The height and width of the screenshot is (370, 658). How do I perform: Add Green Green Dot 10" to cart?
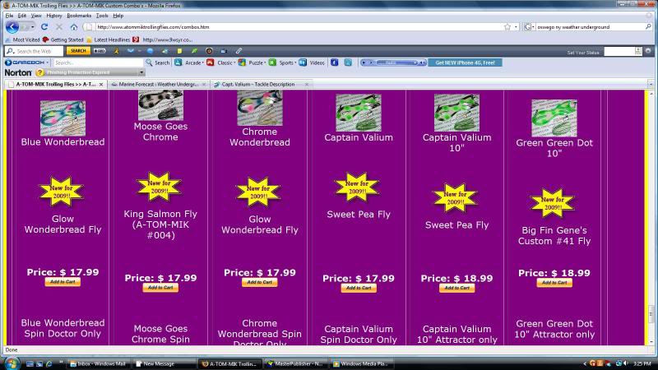coord(554,283)
